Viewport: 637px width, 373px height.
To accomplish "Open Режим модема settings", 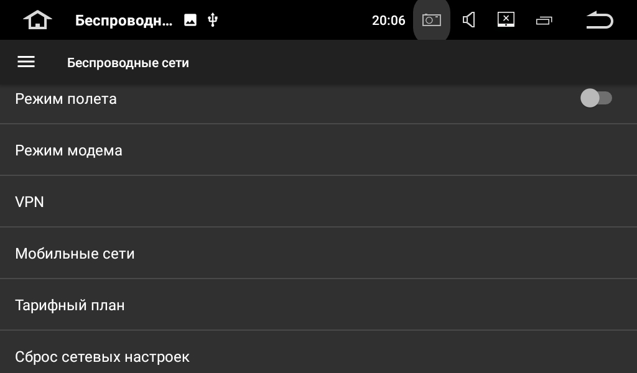I will coord(318,150).
